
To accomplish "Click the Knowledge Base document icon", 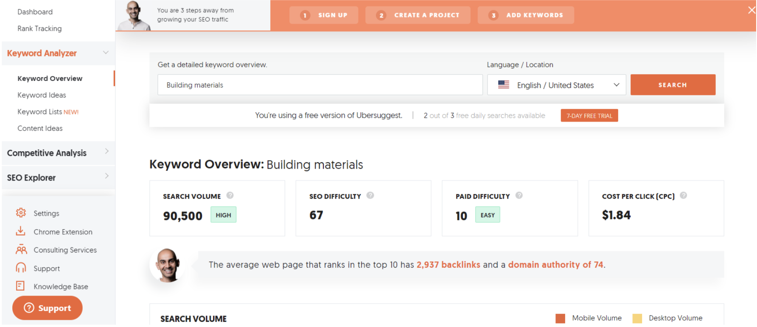I will 20,286.
